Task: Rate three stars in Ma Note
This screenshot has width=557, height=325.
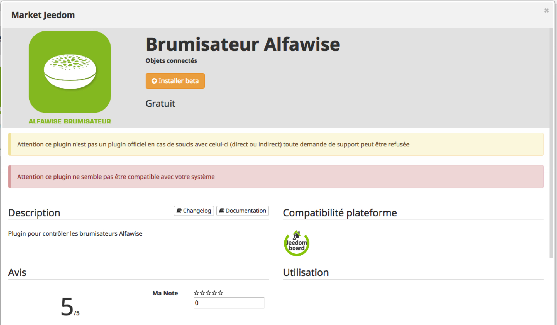Action: click(208, 293)
